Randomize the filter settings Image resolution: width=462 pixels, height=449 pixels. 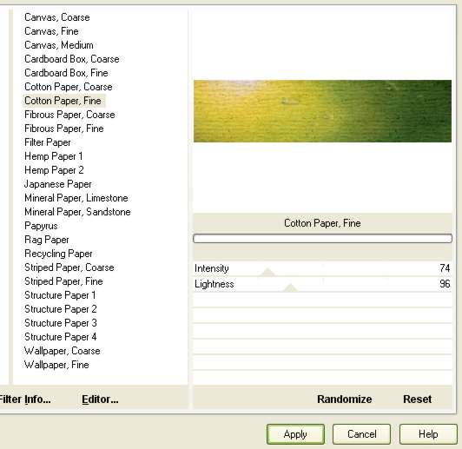345,399
